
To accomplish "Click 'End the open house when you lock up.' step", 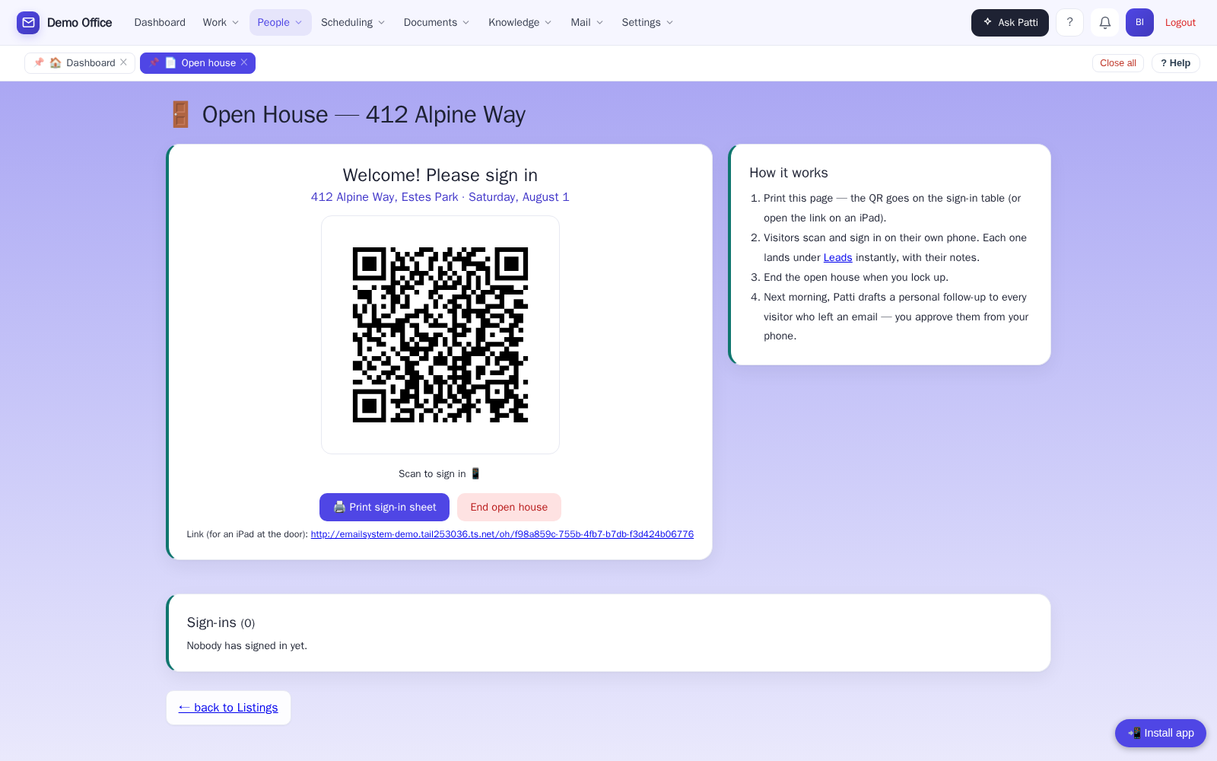I will pos(856,277).
